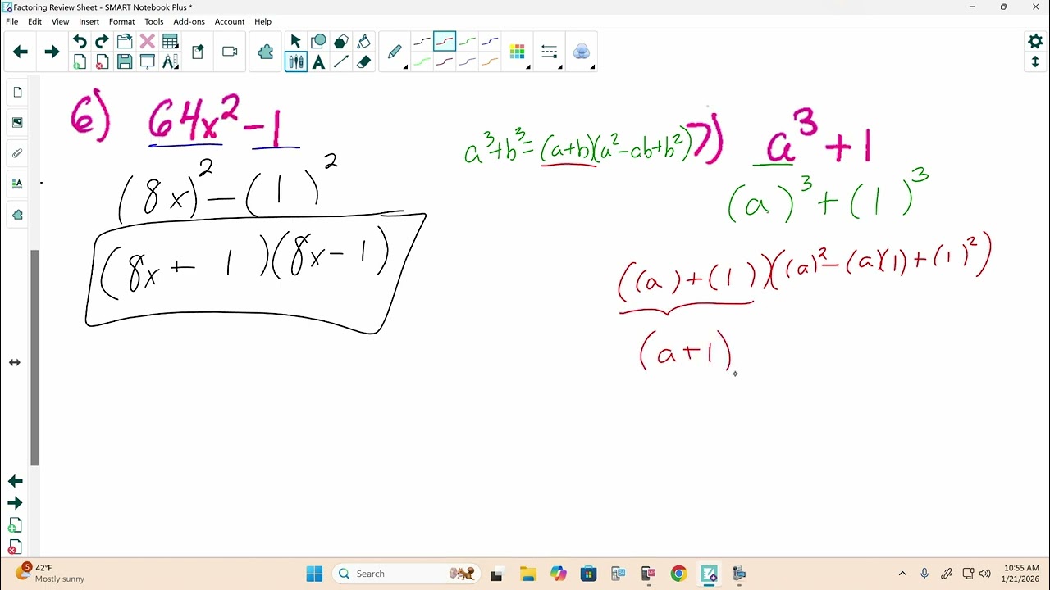Open line style options
Screen dimensions: 1050x590
pyautogui.click(x=550, y=52)
